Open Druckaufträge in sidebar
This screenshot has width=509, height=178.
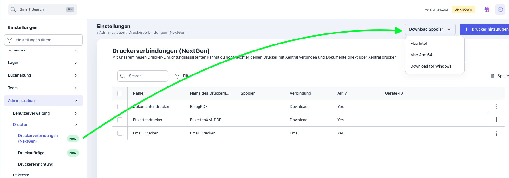click(x=31, y=153)
